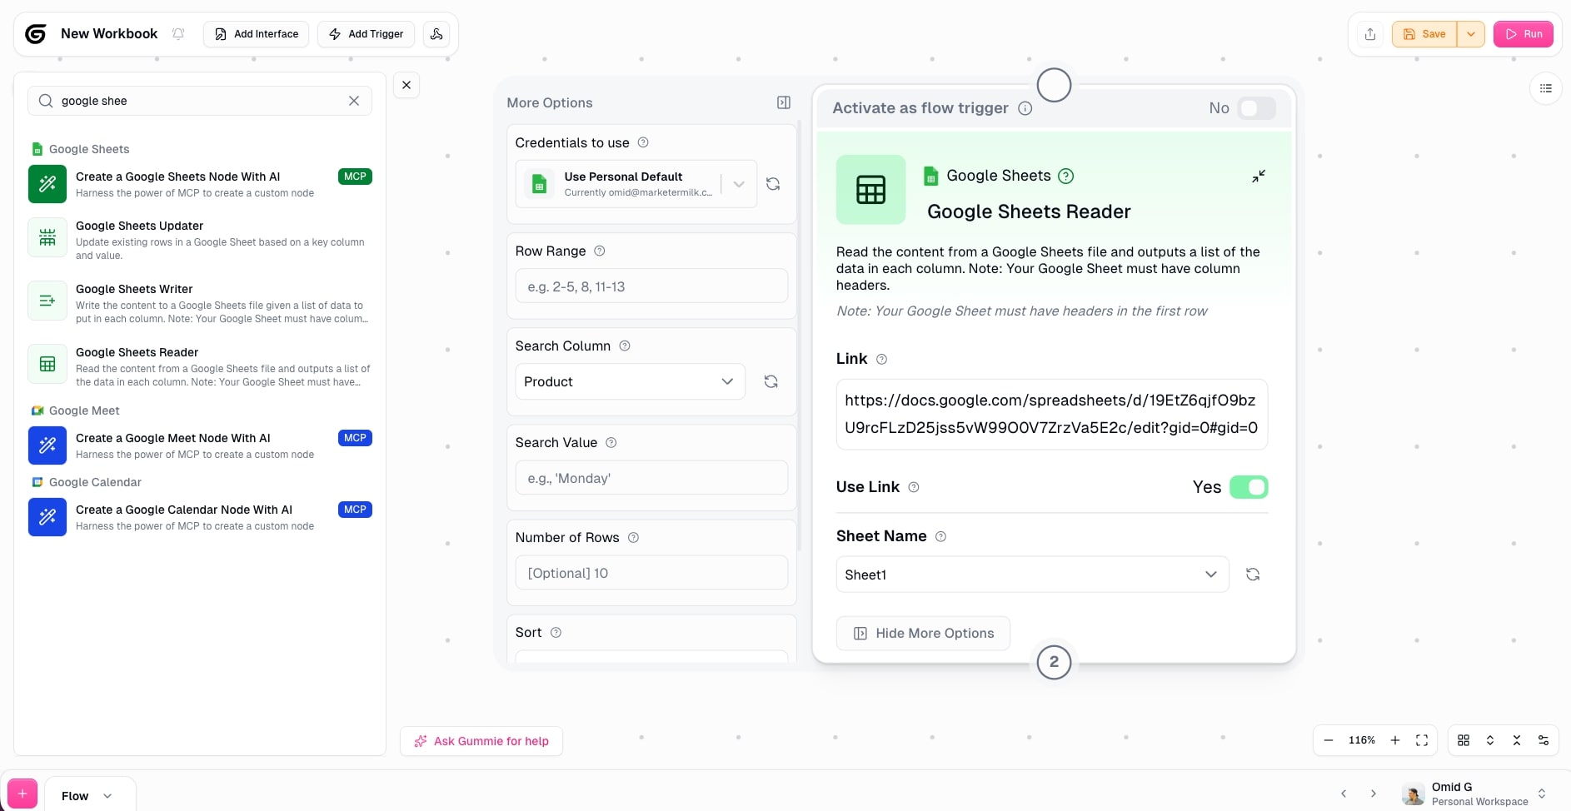Show help for Search Column

tap(625, 346)
